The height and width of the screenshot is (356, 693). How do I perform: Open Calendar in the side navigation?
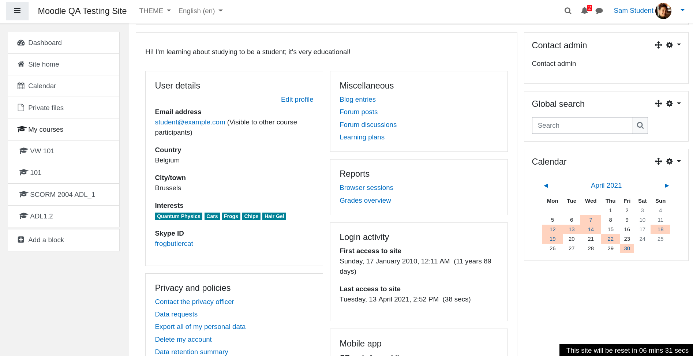coord(64,86)
